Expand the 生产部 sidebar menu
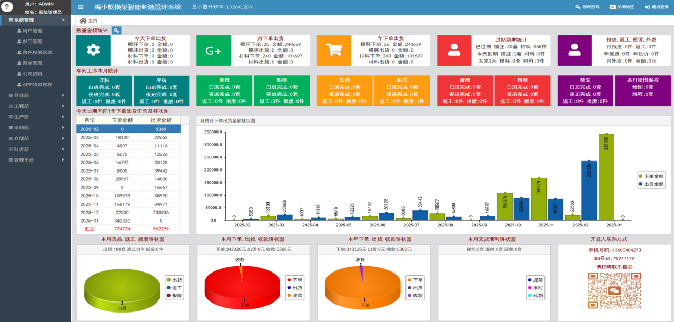The image size is (674, 322). click(x=35, y=117)
